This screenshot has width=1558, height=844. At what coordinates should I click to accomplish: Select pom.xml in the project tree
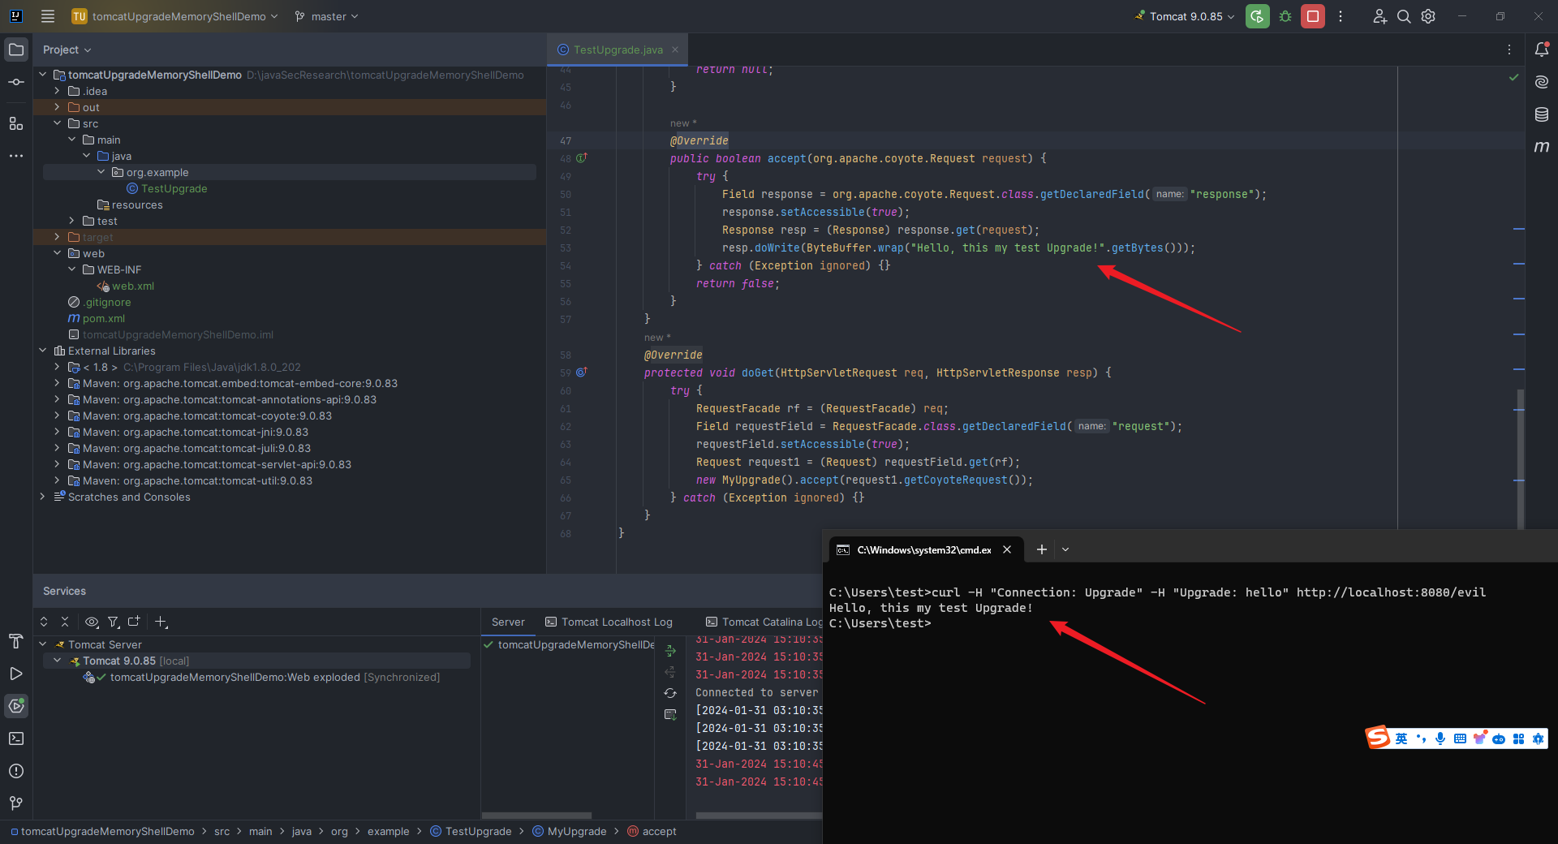click(97, 318)
